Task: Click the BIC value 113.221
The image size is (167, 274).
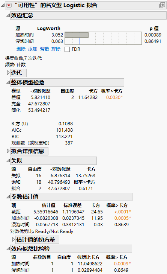Action: tap(64, 137)
